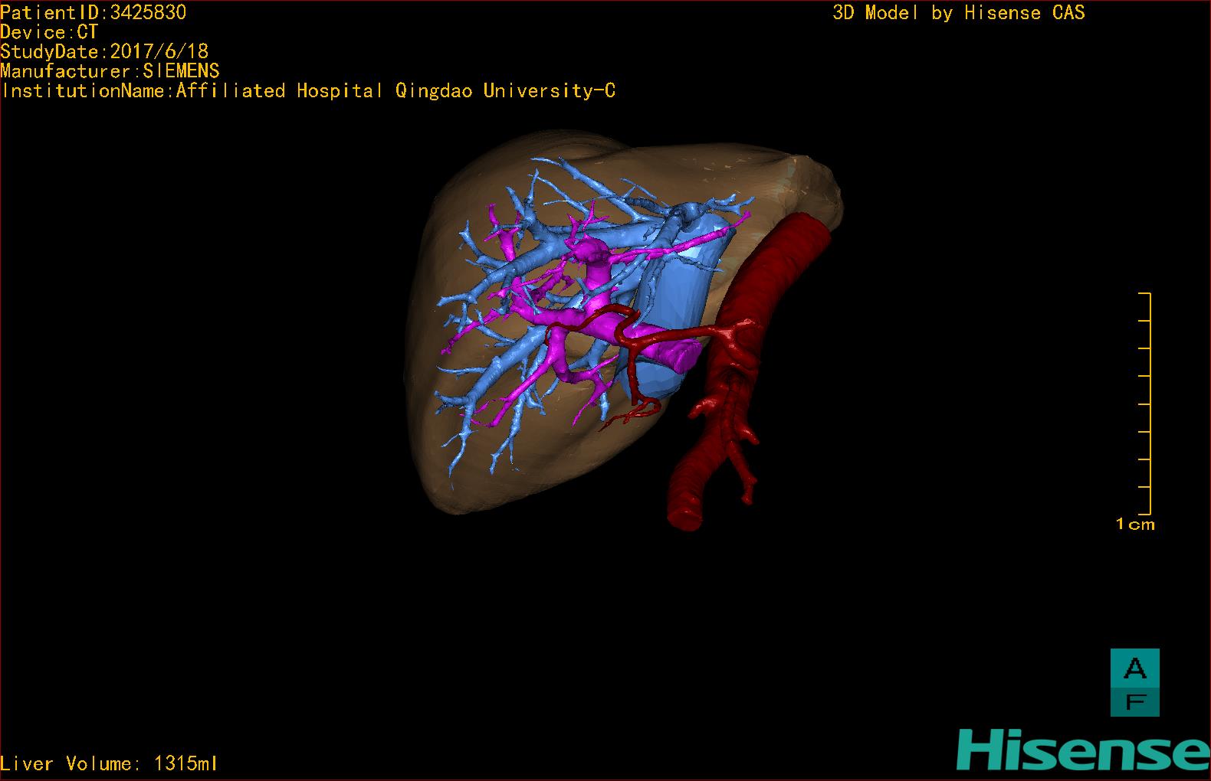Click the 'Liver Volume: 1315ml' readout

109,763
